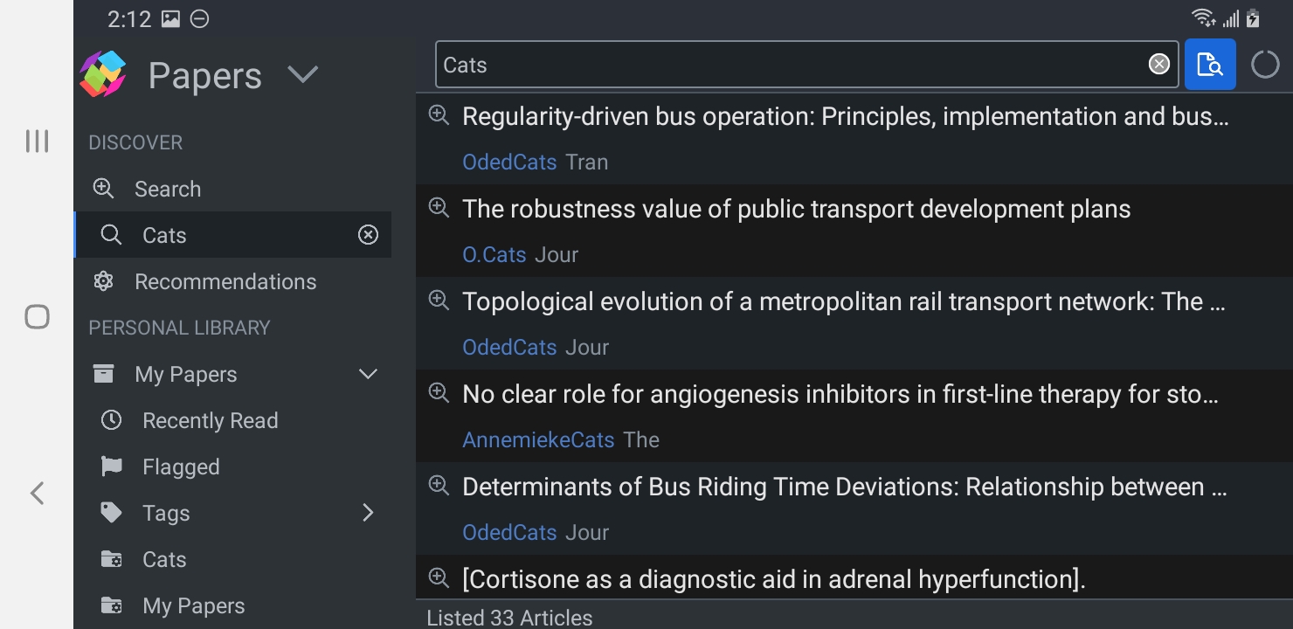Open author link AnnemiekeCats

pos(538,439)
